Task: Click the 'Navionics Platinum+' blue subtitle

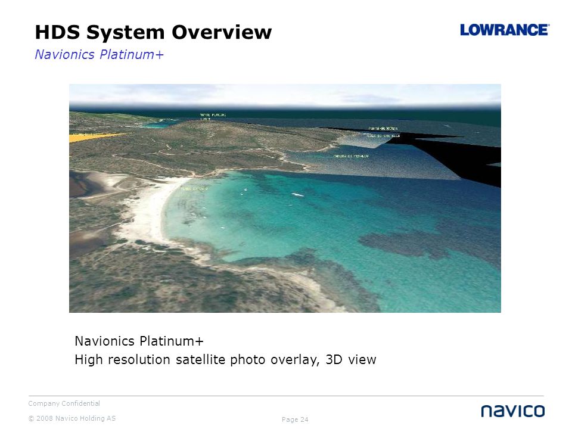Action: point(99,54)
